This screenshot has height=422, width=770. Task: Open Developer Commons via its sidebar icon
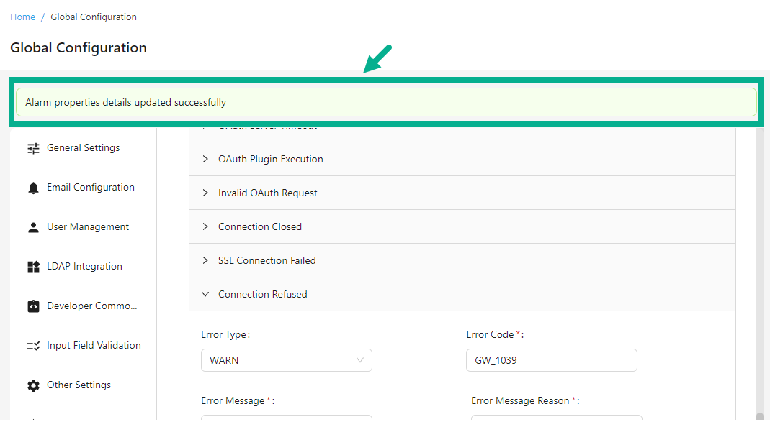coord(32,306)
